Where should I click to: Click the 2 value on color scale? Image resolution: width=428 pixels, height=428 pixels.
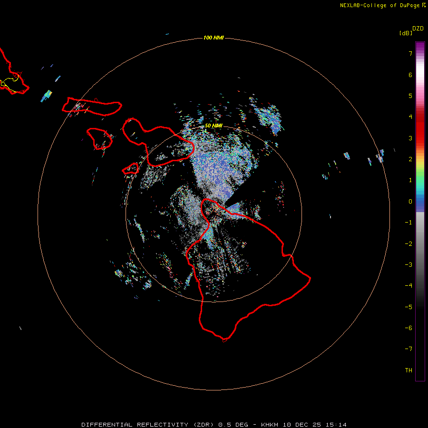pyautogui.click(x=410, y=159)
